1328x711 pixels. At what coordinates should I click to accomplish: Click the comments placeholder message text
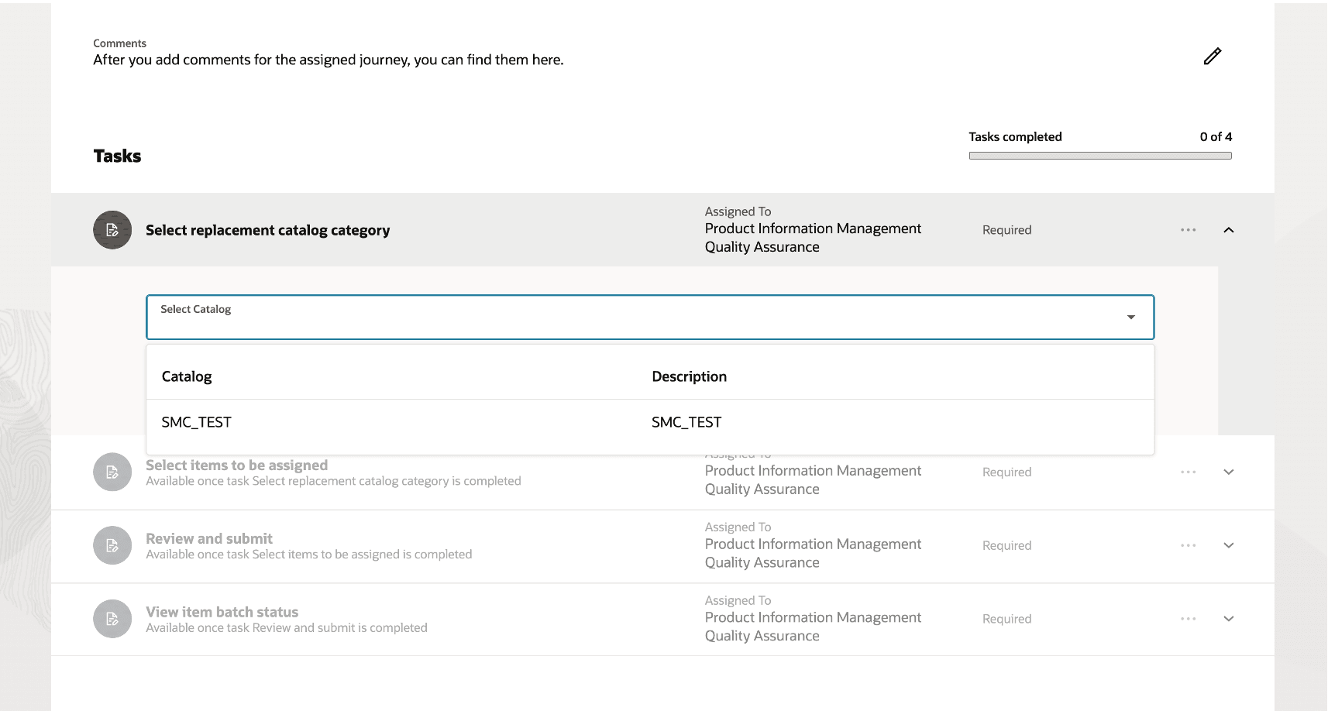coord(329,60)
